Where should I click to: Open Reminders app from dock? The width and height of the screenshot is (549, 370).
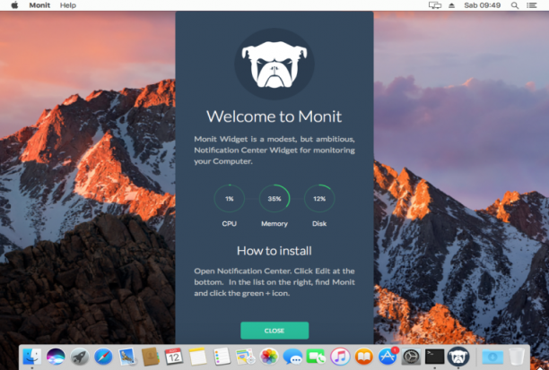[222, 357]
